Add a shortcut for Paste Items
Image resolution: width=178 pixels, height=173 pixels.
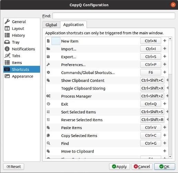[x=165, y=127]
